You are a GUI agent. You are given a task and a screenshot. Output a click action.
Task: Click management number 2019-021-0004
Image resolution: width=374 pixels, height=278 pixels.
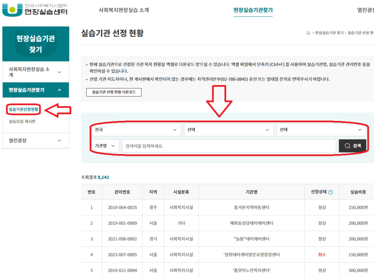click(122, 271)
